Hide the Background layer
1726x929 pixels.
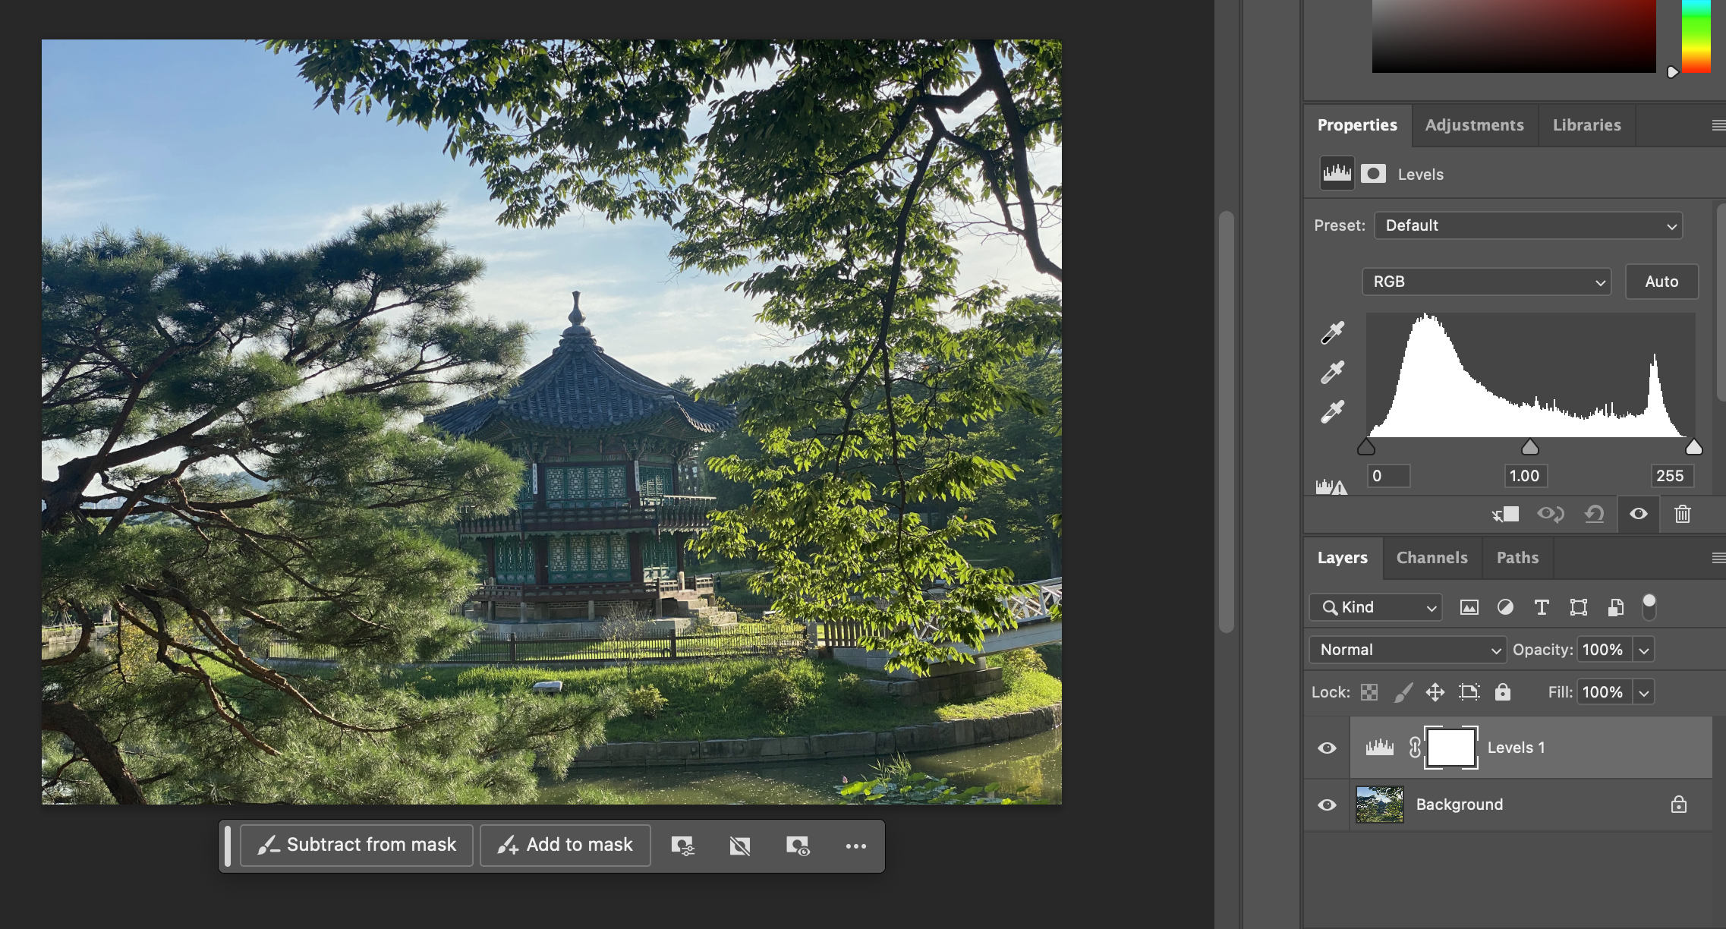tap(1327, 805)
